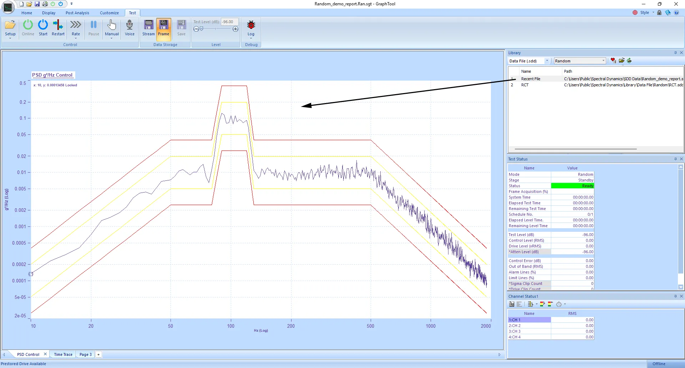Enable Frame data storage mode
685x368 pixels.
pyautogui.click(x=164, y=28)
